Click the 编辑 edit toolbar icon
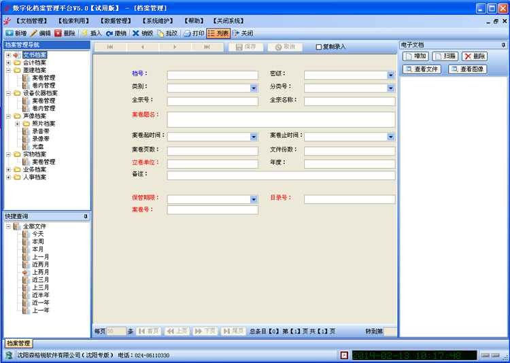This screenshot has width=510, height=363. [x=34, y=33]
